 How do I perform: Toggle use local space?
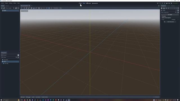(39, 8)
